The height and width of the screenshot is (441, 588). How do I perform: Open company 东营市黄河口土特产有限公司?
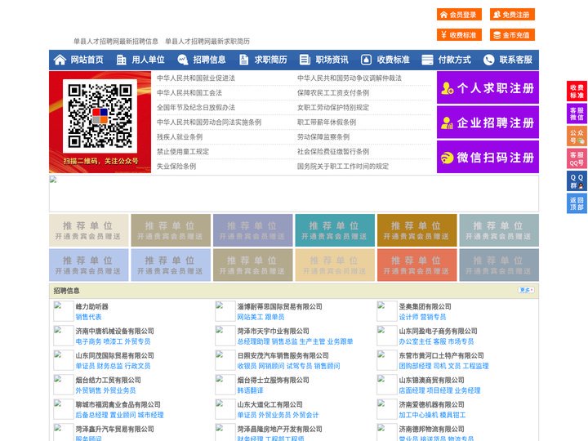pyautogui.click(x=441, y=355)
